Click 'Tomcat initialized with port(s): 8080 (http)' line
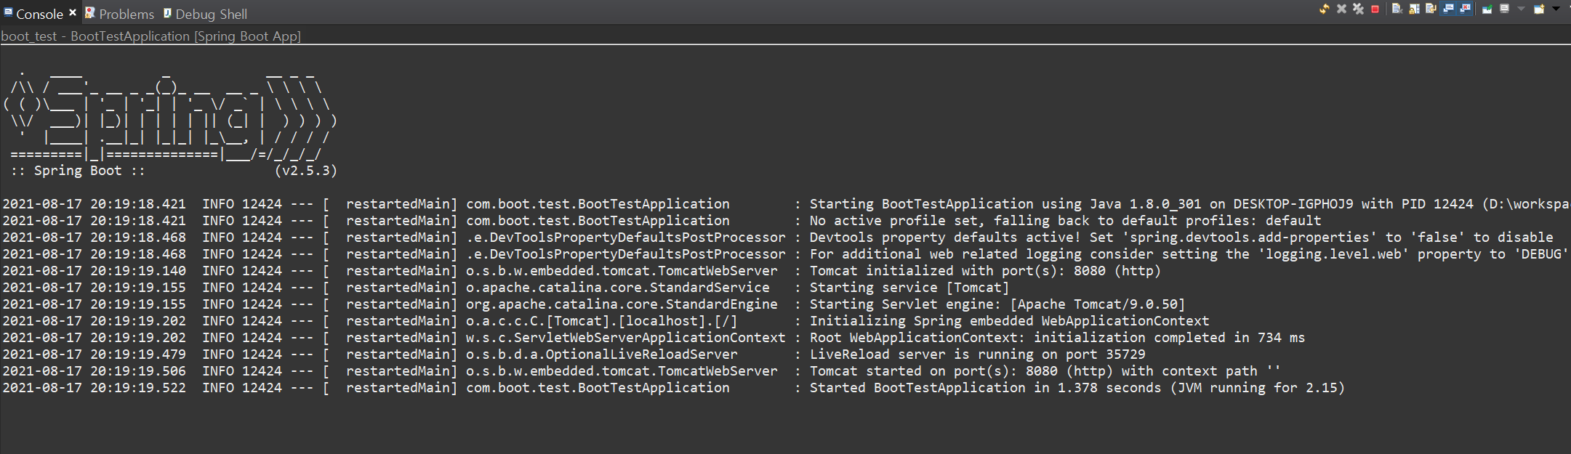This screenshot has height=454, width=1571. [985, 271]
